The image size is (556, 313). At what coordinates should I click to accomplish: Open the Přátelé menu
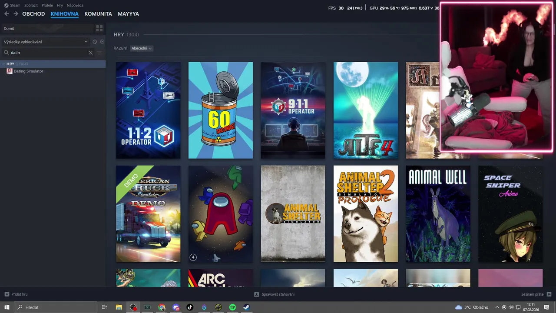pyautogui.click(x=47, y=5)
